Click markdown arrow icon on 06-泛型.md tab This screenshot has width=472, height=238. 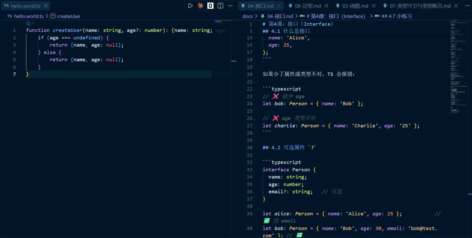pos(290,6)
